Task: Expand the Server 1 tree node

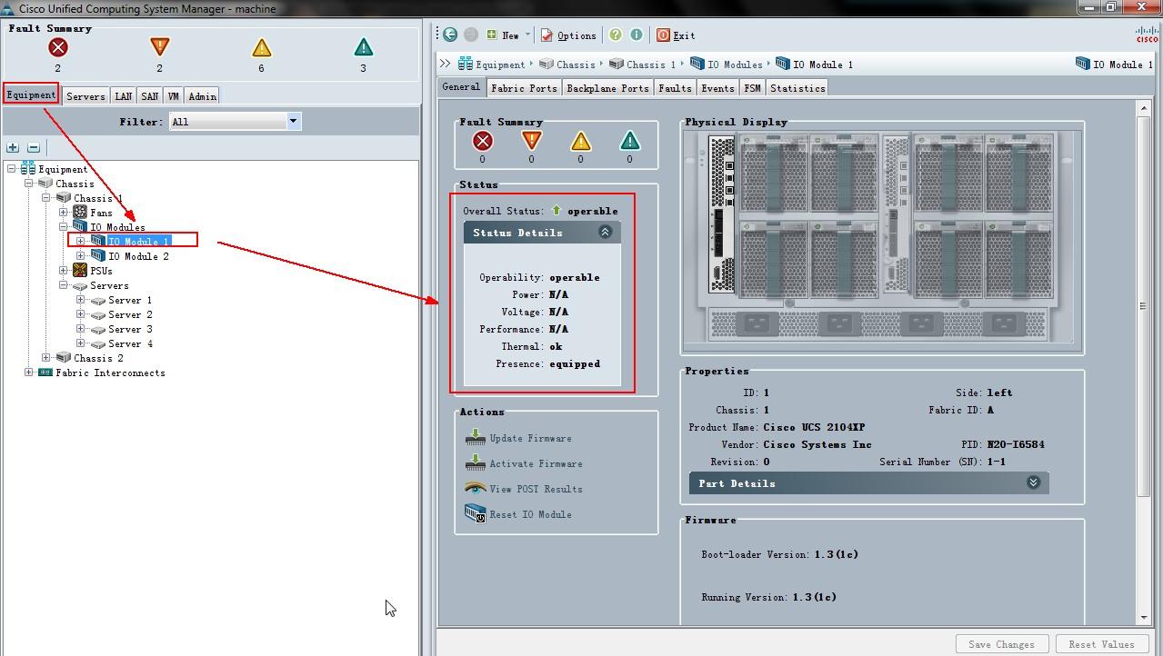Action: point(81,300)
